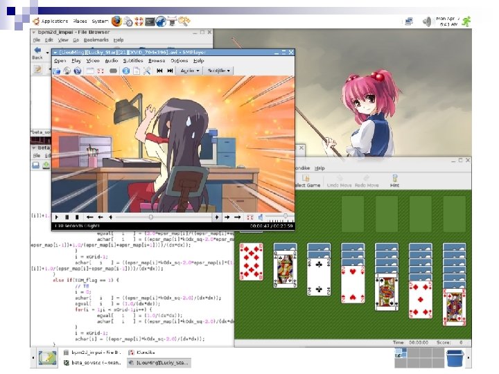Click the edit note icon in File Browser
This screenshot has height=374, width=499.
[x=37, y=69]
